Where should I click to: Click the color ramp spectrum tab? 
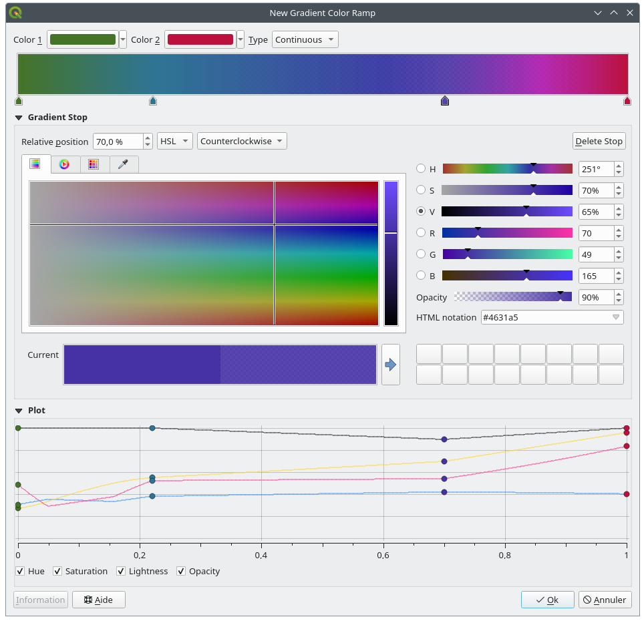point(35,164)
